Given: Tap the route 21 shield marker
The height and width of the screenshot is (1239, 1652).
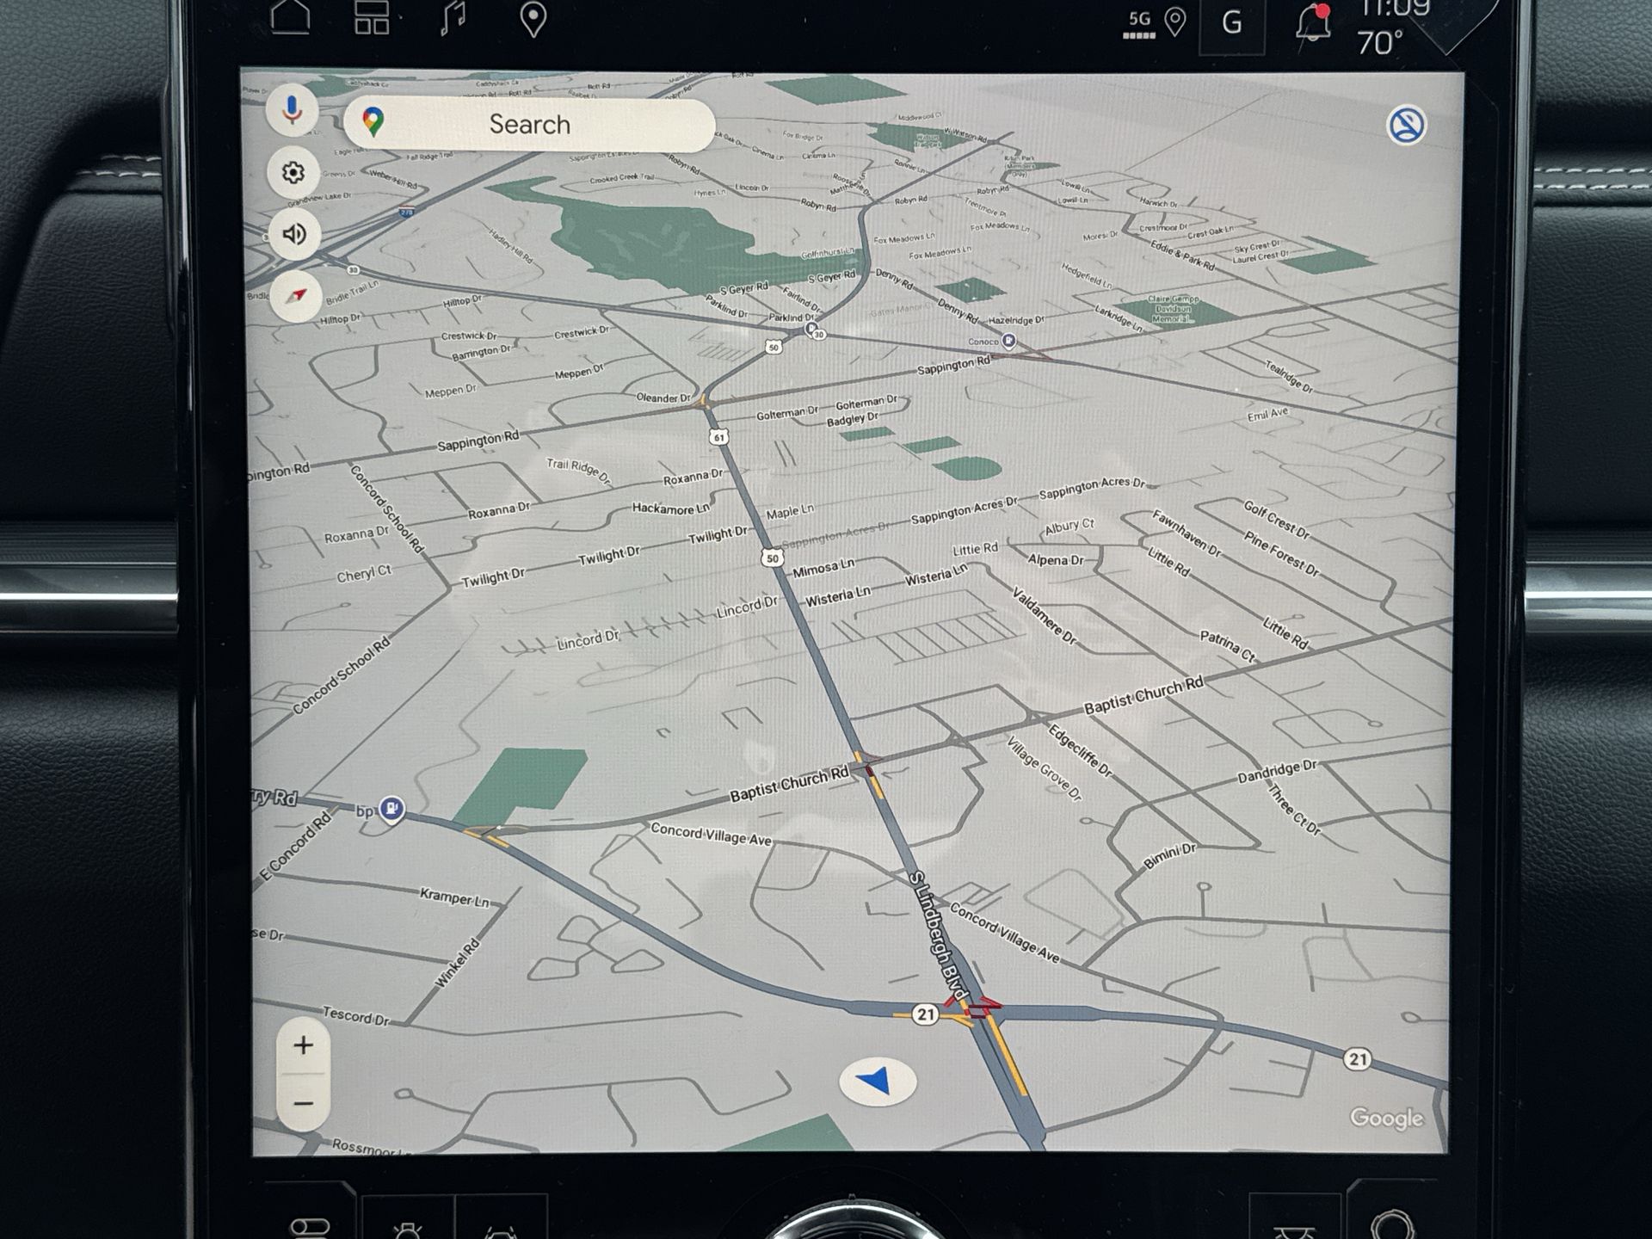Looking at the screenshot, I should tap(925, 1014).
